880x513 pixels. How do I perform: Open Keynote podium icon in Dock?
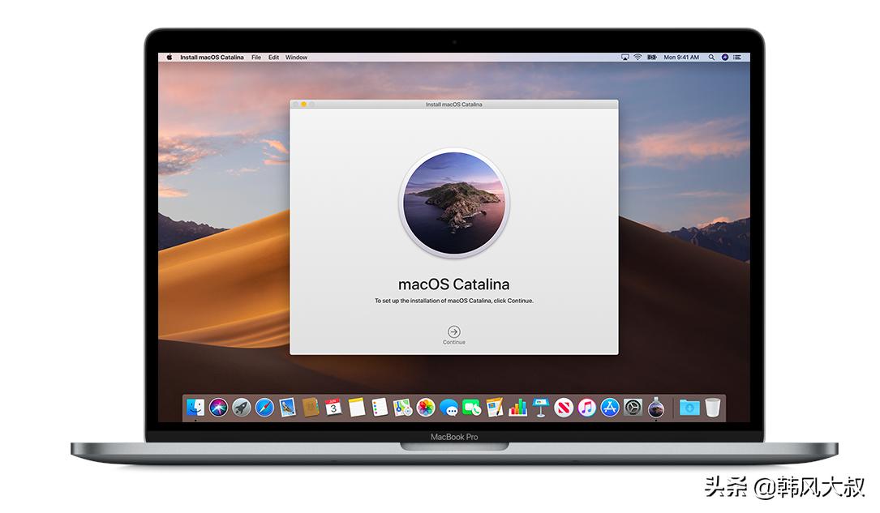point(540,408)
